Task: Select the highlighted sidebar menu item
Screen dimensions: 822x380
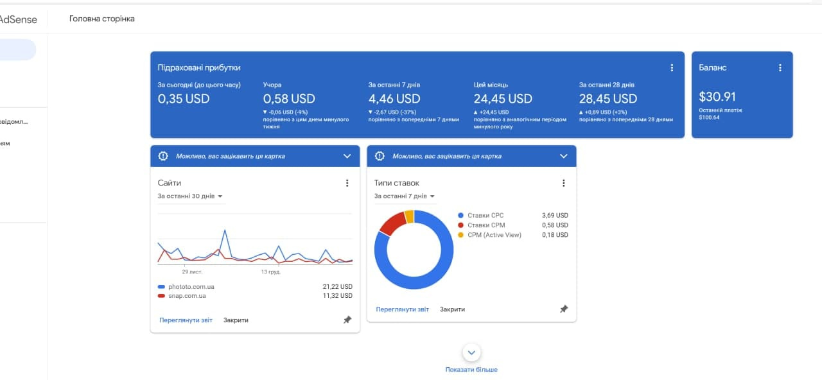Action: tap(17, 49)
